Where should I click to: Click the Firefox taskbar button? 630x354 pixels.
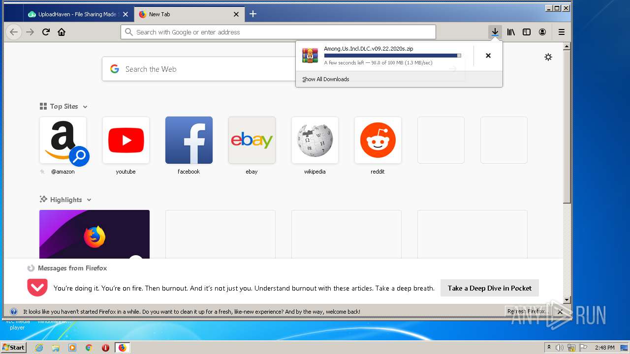122,348
